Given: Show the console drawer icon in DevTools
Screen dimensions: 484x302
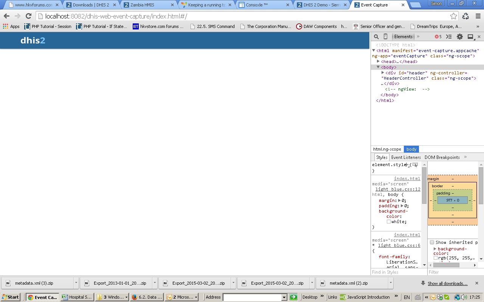Looking at the screenshot, I should [x=449, y=37].
